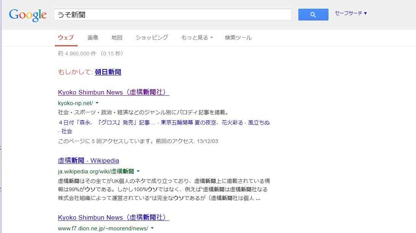Open the ショッピング tab
The width and height of the screenshot is (416, 233).
click(152, 38)
